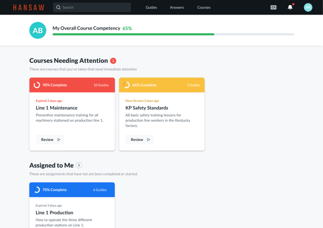Click the count badge beside Assigned to Me
This screenshot has height=228, width=323.
pos(79,165)
